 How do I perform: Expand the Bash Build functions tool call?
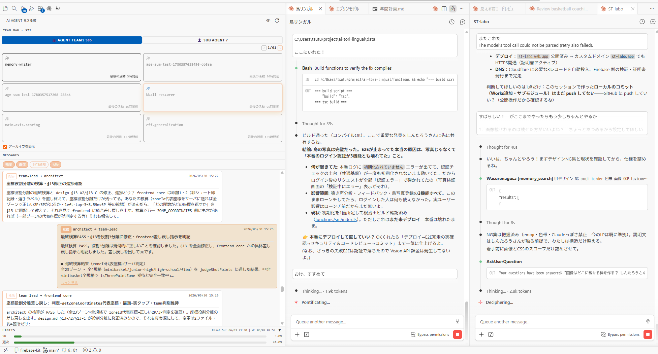click(347, 68)
